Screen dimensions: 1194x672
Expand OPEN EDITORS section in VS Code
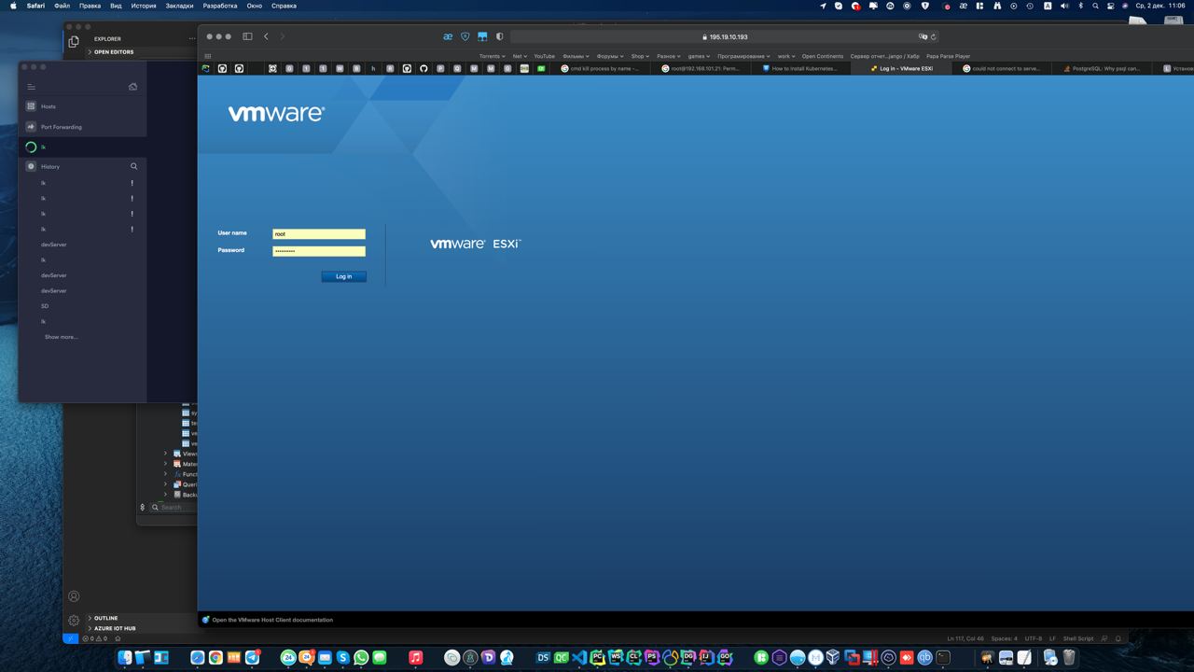click(112, 52)
